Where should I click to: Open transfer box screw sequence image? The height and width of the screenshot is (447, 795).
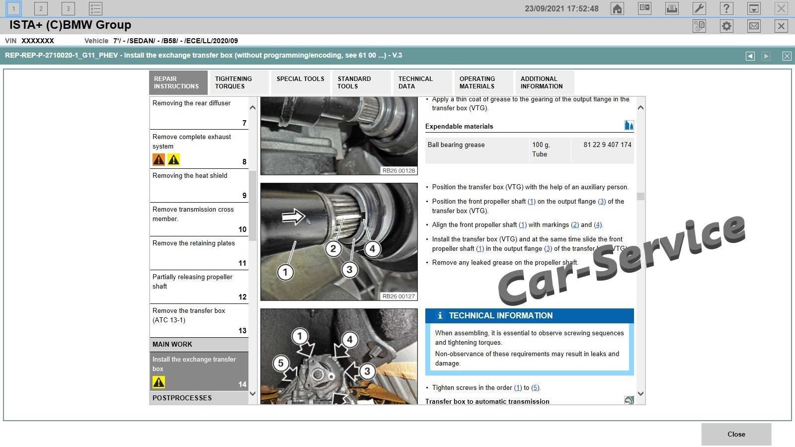(x=339, y=357)
